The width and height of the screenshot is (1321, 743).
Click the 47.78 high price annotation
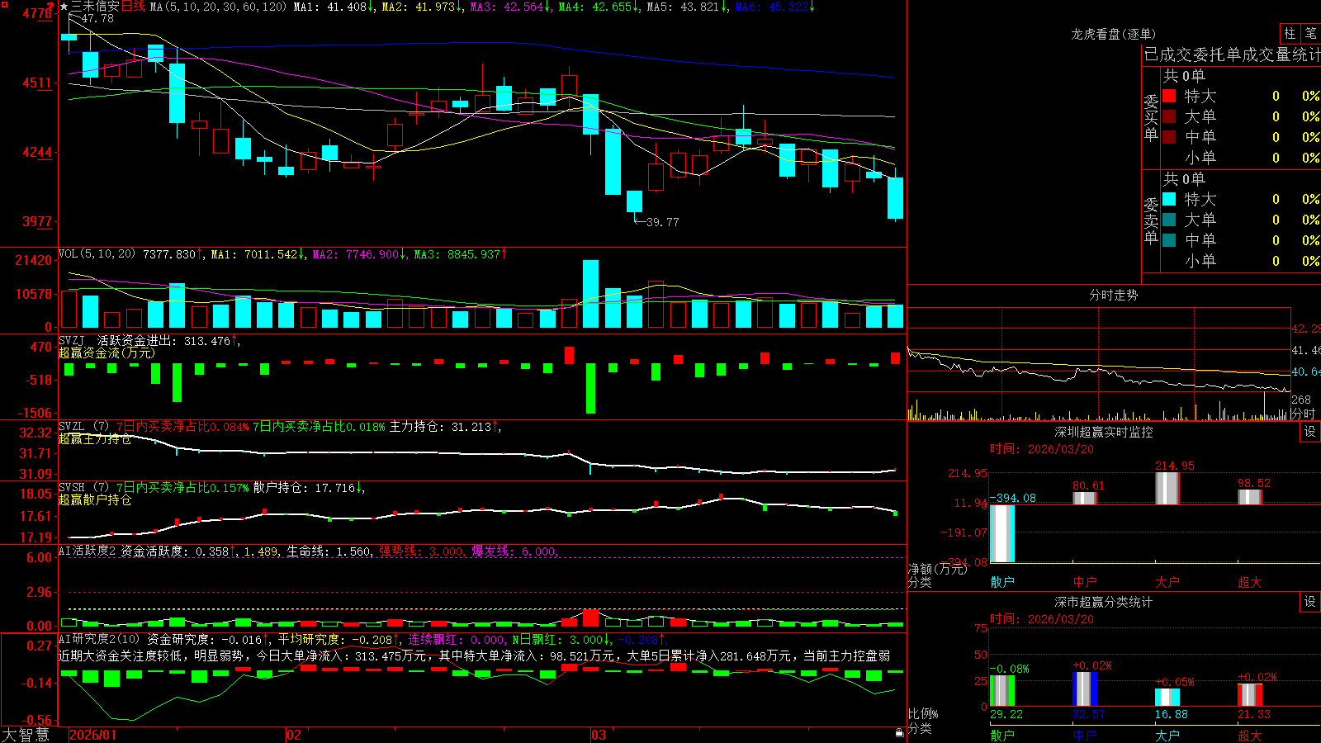click(97, 18)
